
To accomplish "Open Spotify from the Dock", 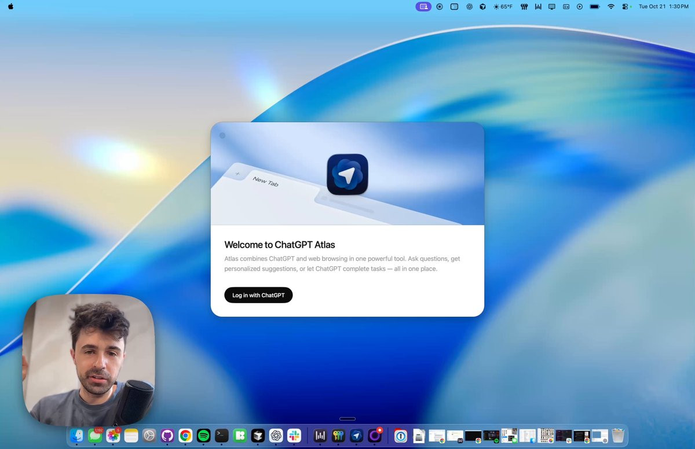I will (203, 436).
